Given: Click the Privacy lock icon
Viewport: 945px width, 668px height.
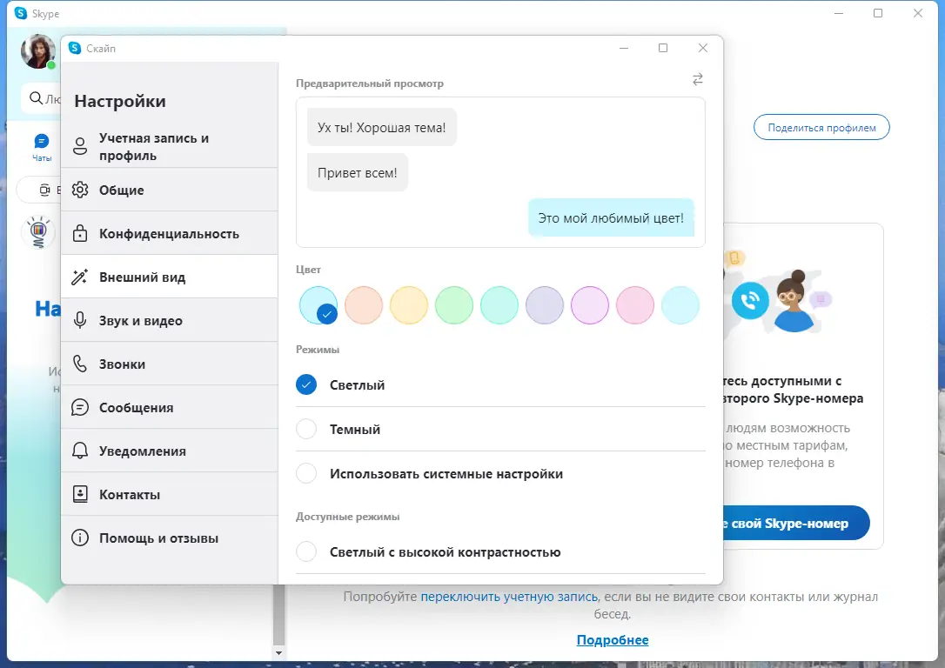Looking at the screenshot, I should tap(80, 233).
